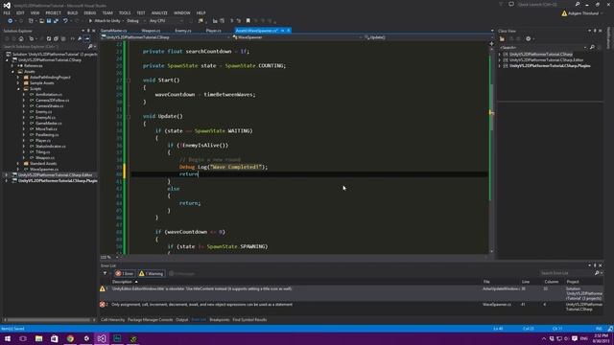Select GameMaster.cs in Solution Explorer tree
This screenshot has height=345, width=614.
pyautogui.click(x=49, y=124)
